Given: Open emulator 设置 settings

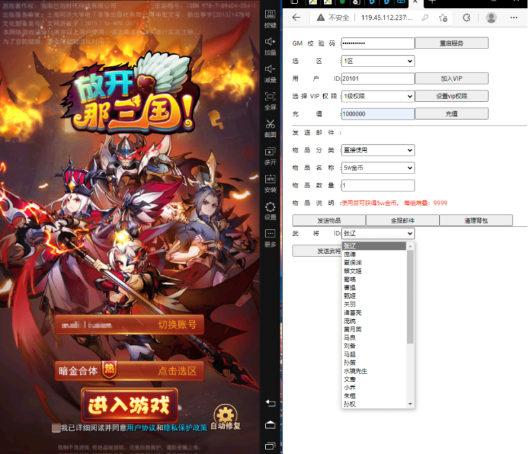Looking at the screenshot, I should pyautogui.click(x=270, y=211).
